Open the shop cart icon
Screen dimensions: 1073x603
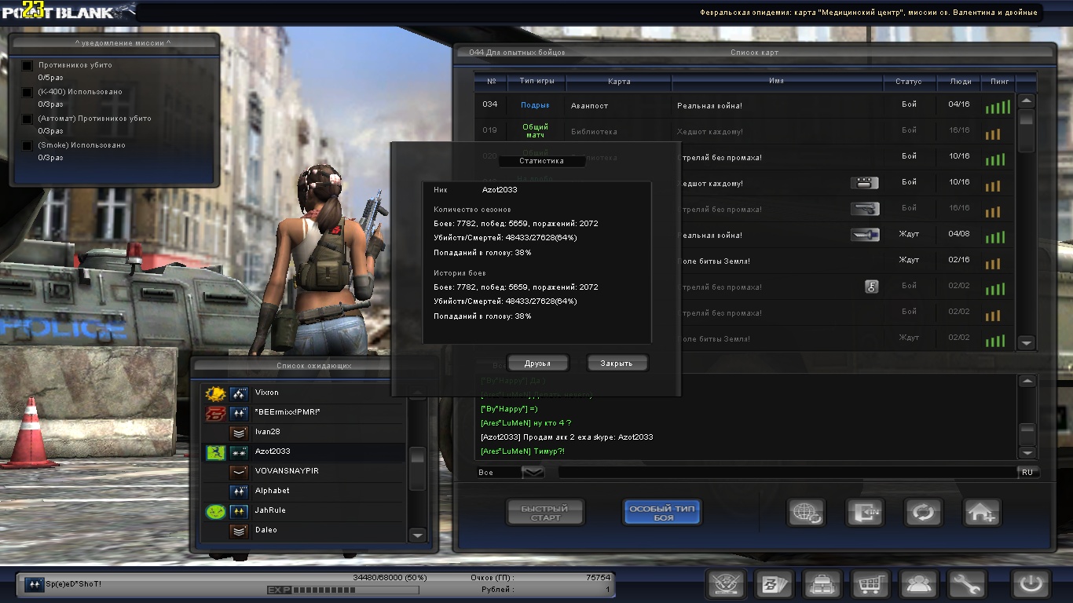[870, 584]
